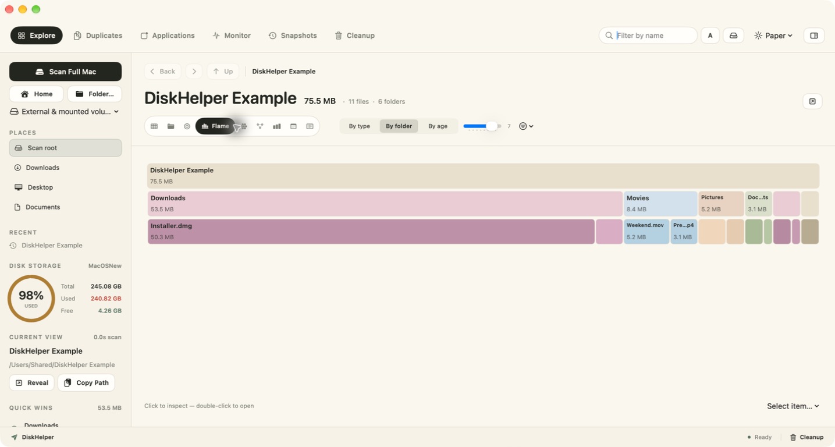Select the Downloads 53.5 MB flame block
835x447 pixels.
385,204
